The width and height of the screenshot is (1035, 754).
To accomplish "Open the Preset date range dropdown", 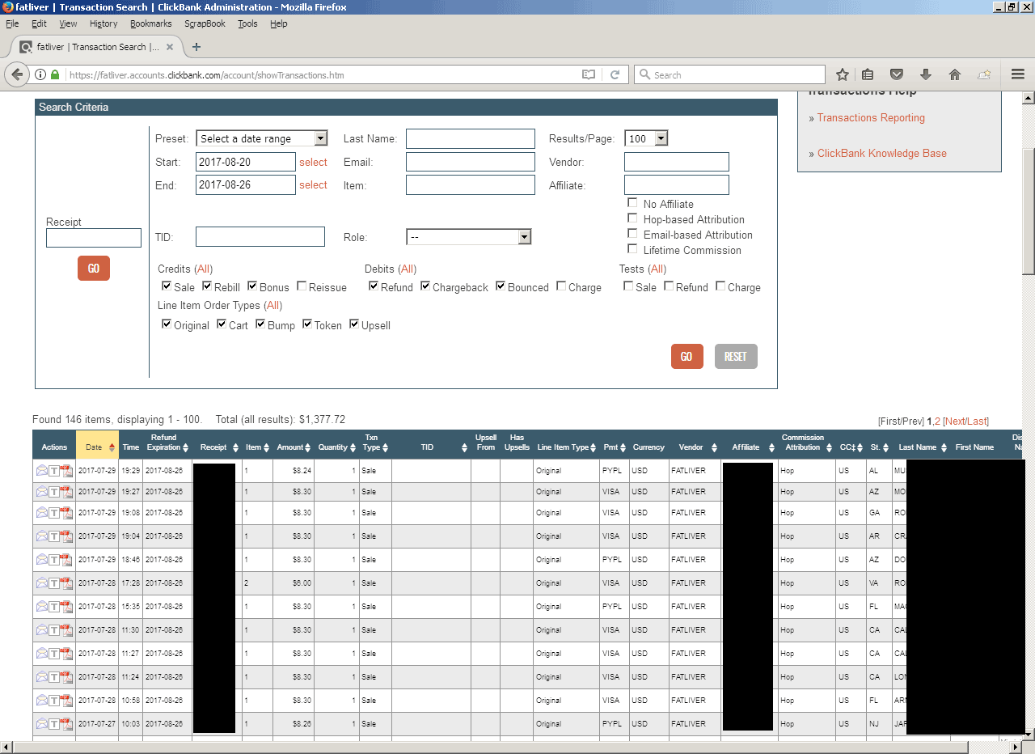I will click(261, 138).
